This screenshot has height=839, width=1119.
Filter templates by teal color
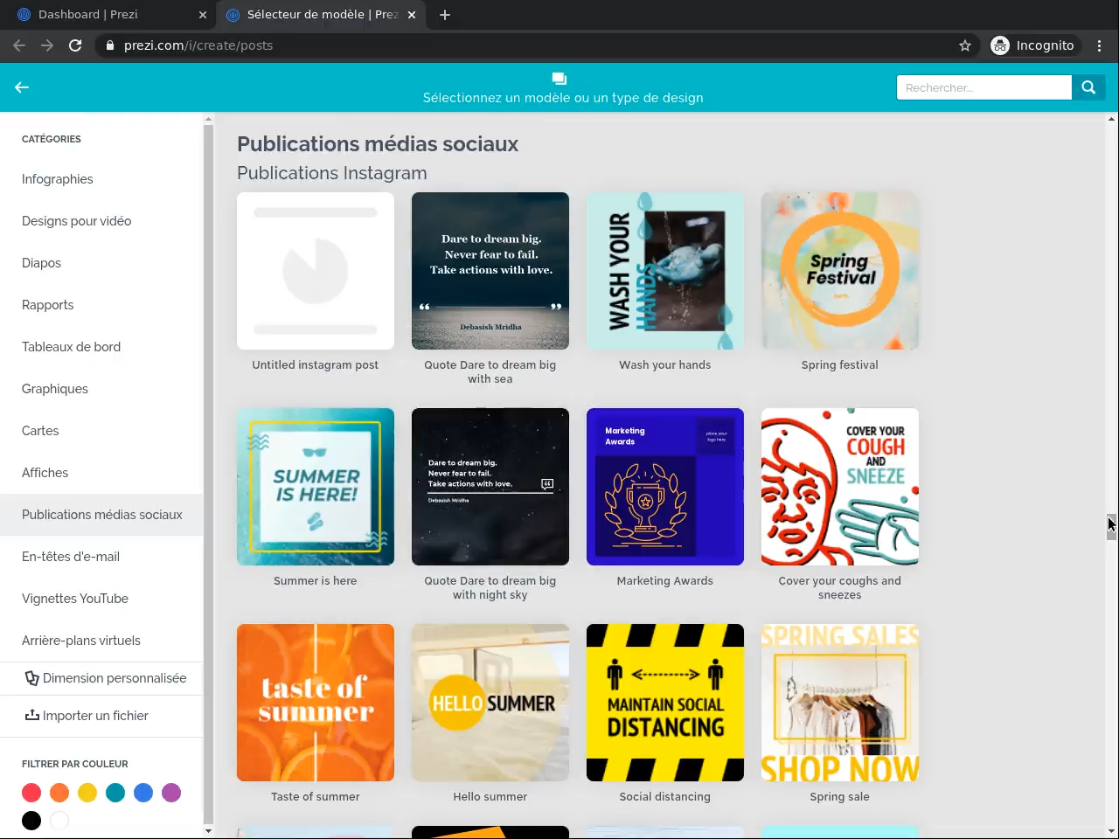coord(115,793)
